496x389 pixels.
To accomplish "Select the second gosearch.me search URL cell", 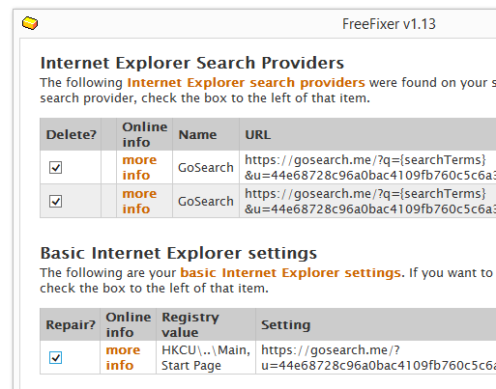I will click(x=367, y=201).
